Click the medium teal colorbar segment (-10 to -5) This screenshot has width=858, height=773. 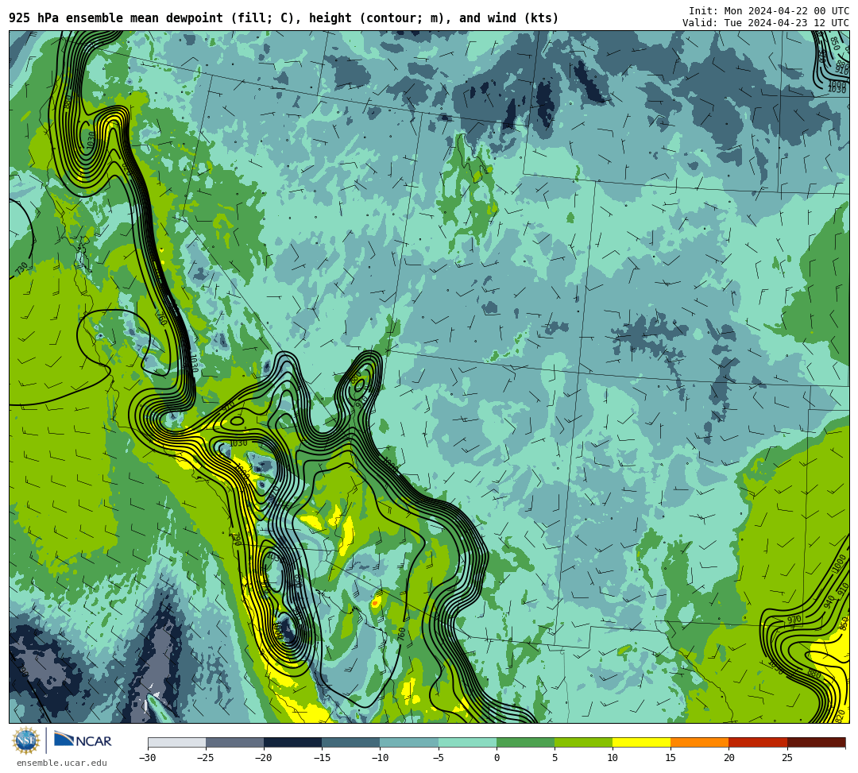(x=409, y=742)
